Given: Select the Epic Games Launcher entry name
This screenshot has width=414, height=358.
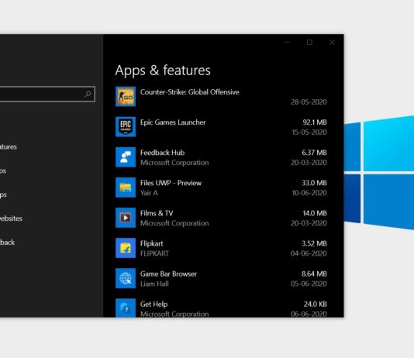Looking at the screenshot, I should [x=173, y=122].
